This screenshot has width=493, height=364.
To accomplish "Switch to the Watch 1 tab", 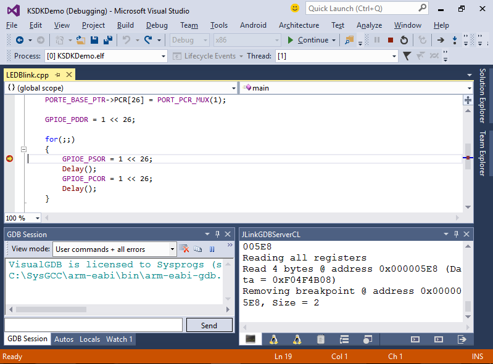I will pyautogui.click(x=119, y=339).
